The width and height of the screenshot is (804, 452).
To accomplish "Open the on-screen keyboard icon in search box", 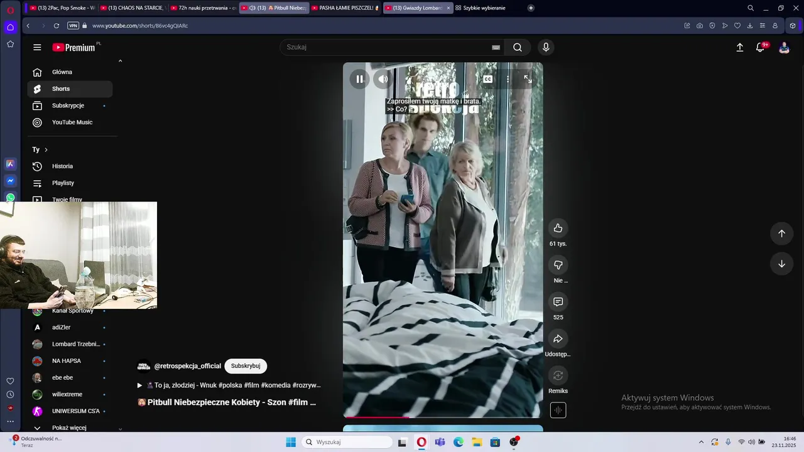I will (496, 47).
